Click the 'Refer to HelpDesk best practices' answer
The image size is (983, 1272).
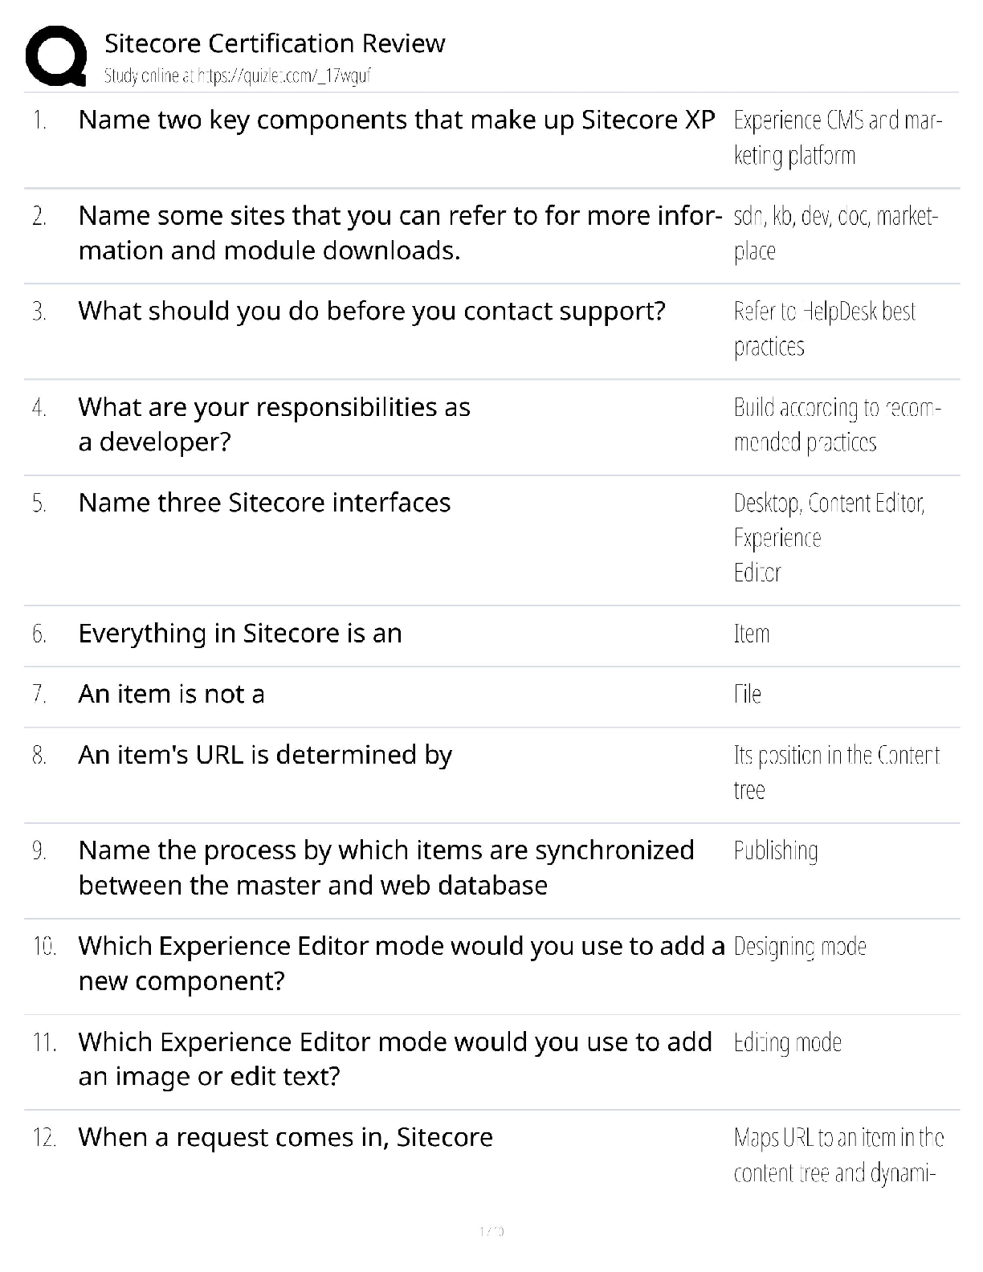click(825, 328)
